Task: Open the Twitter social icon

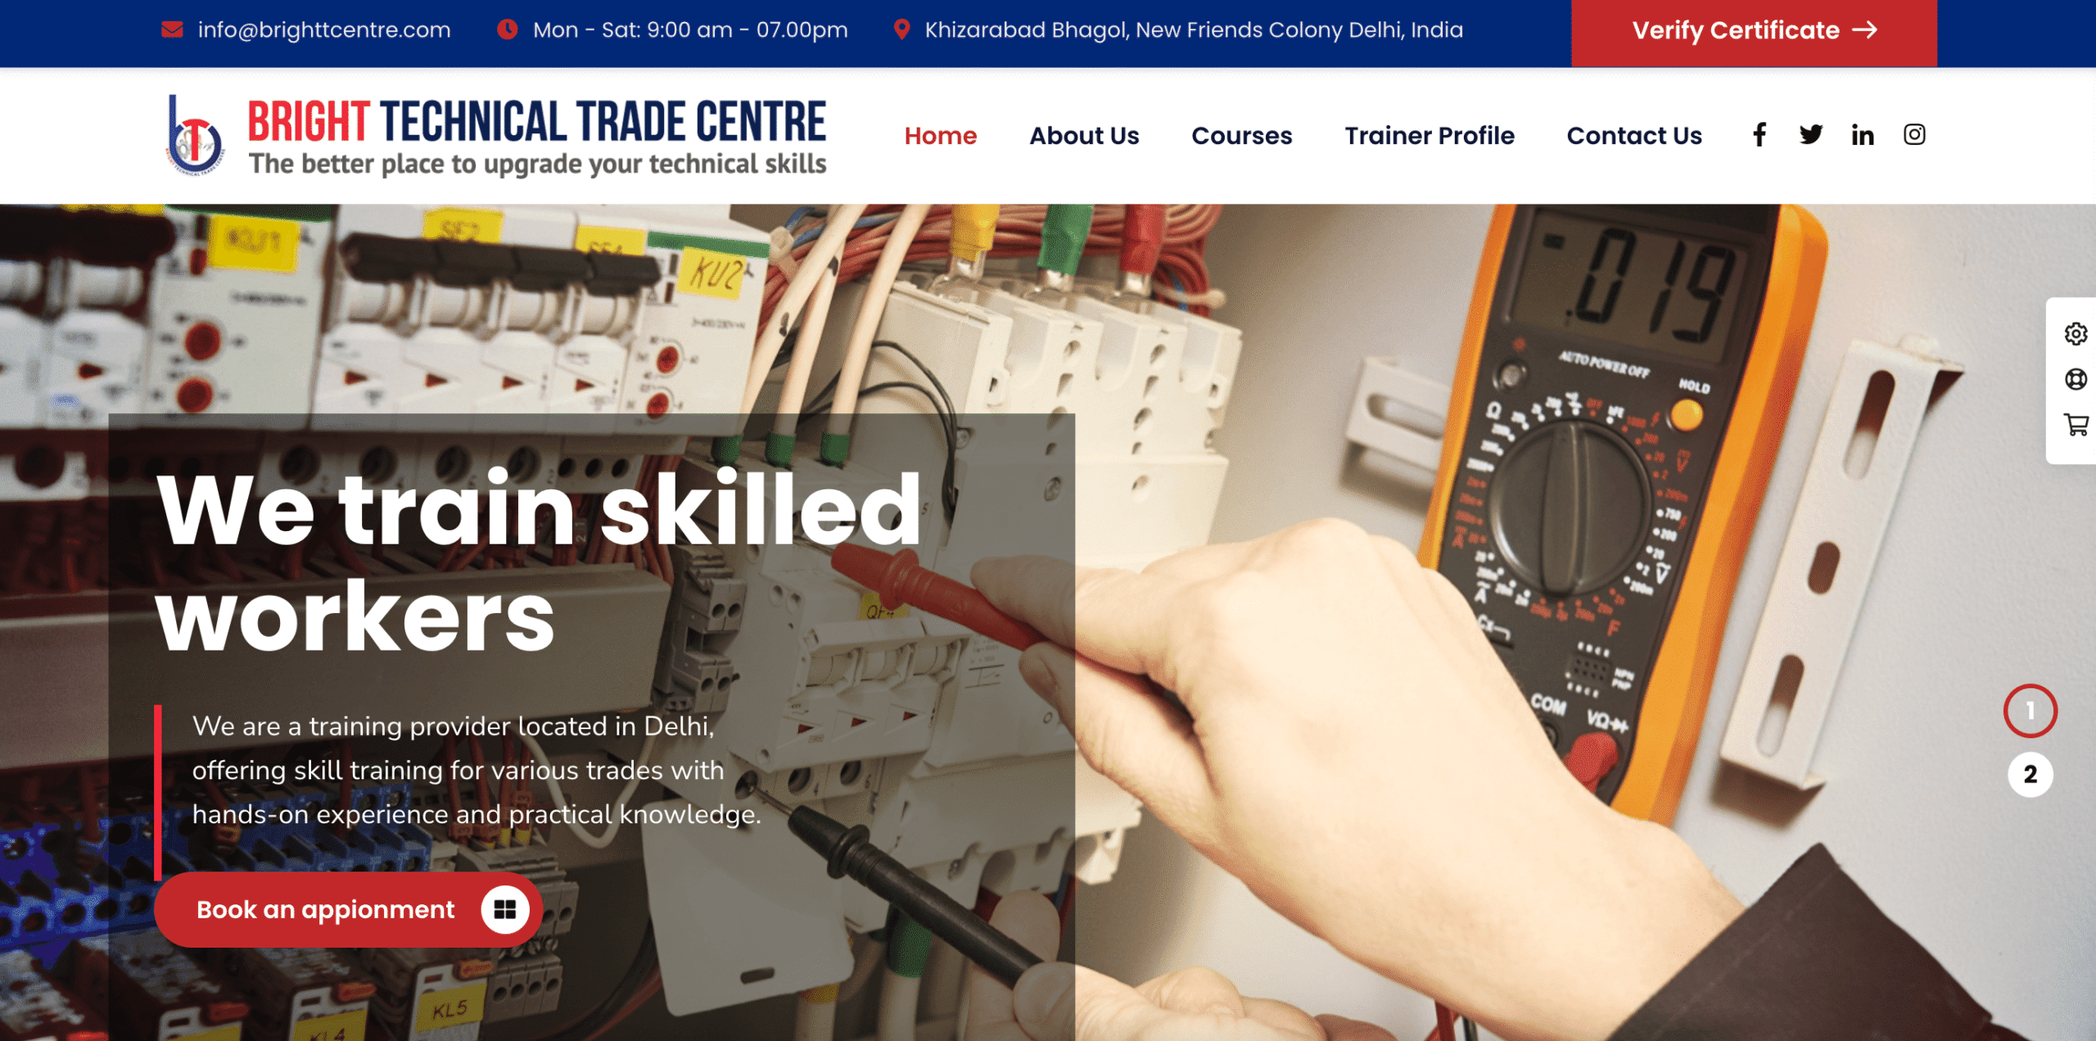Action: tap(1810, 135)
